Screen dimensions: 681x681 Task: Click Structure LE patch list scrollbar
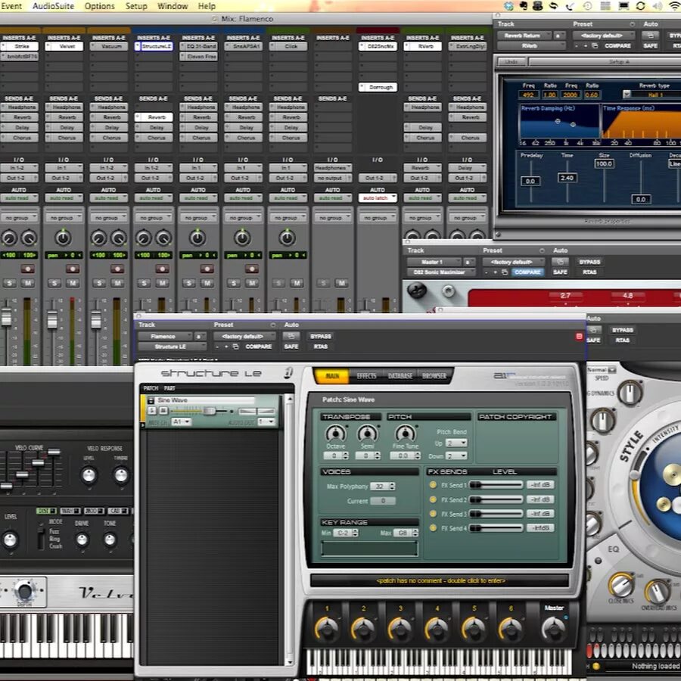[289, 530]
